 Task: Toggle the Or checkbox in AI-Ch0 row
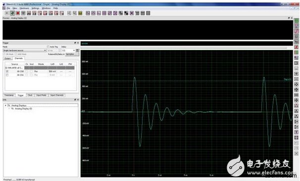click(x=27, y=71)
